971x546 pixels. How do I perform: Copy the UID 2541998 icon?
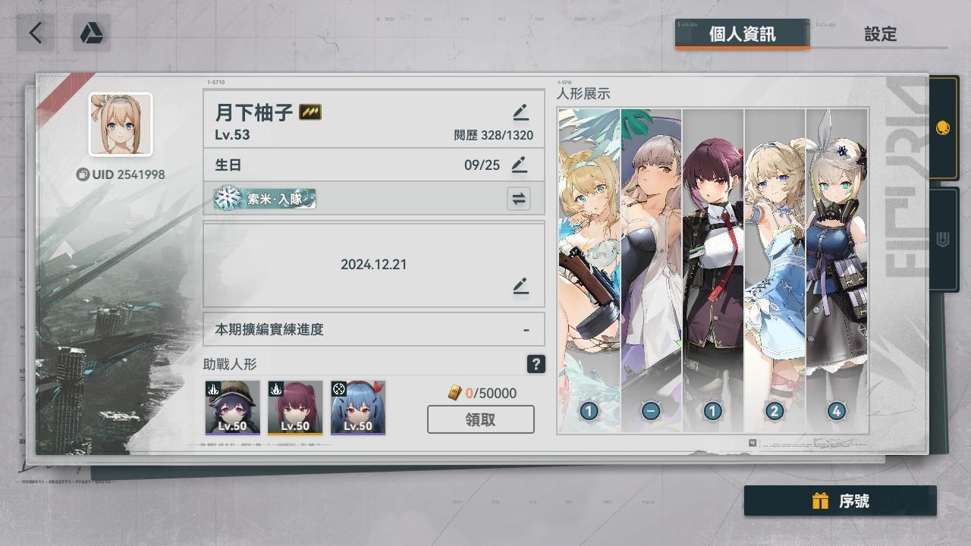point(83,174)
